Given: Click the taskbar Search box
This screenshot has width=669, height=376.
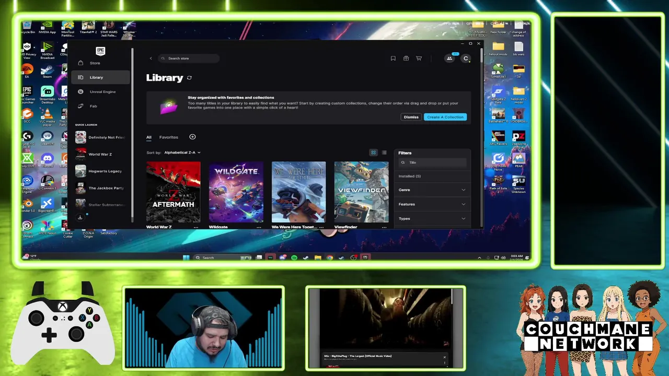Looking at the screenshot, I should pos(222,257).
